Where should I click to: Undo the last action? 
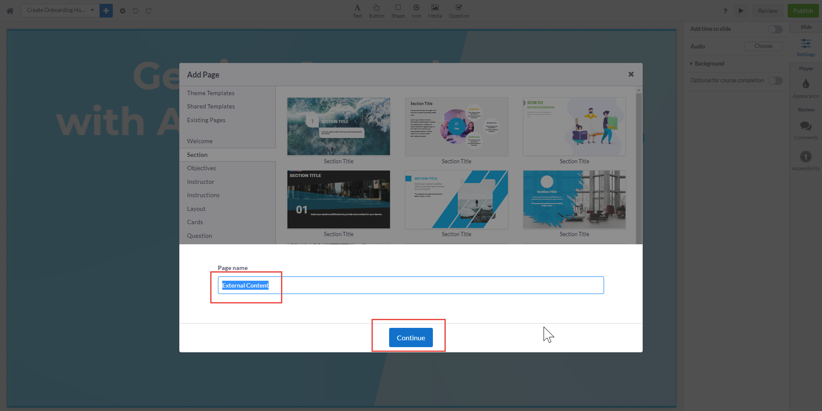(136, 11)
